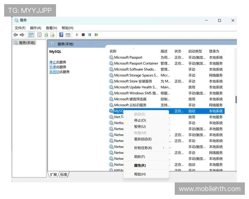Click the Services app icon in title bar
249x199 pixels.
(x=16, y=20)
